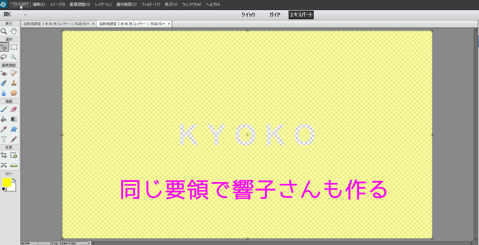Viewport: 479px width, 245px height.
Task: Pick the Eraser tool
Action: [x=14, y=109]
